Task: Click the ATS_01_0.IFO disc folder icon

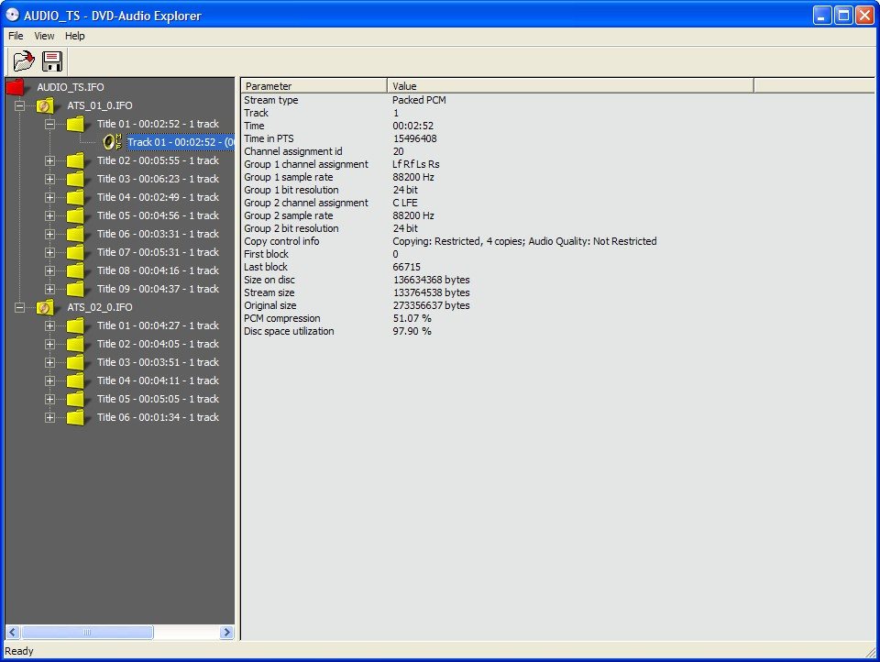Action: (x=46, y=105)
